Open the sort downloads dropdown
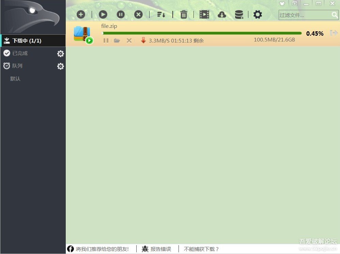The width and height of the screenshot is (340, 254). tap(161, 14)
